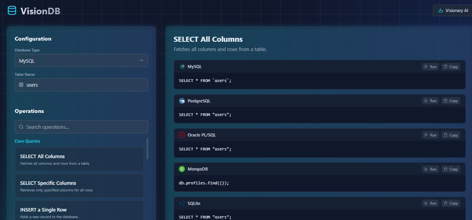Click the Operations section heading

coord(29,111)
